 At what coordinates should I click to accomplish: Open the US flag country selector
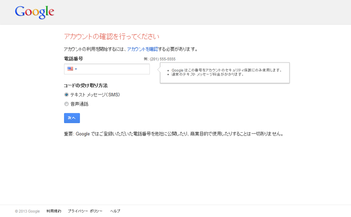(x=72, y=69)
